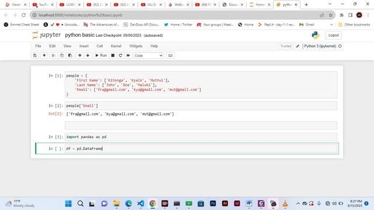Click the Last Checkpoint date text

pyautogui.click(x=119, y=36)
